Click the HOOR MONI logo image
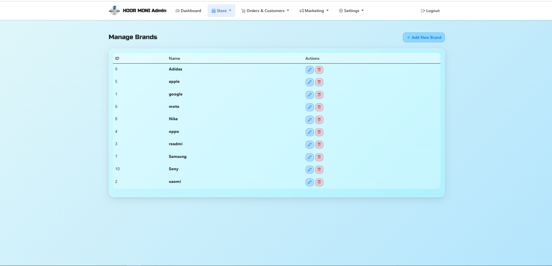 point(114,10)
